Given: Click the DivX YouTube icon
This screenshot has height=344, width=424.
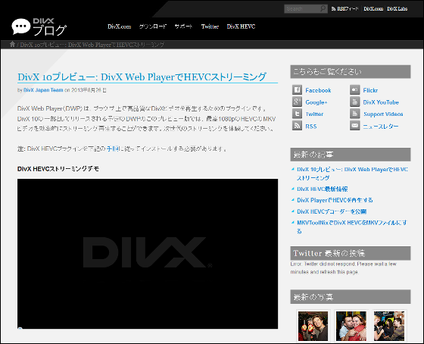Looking at the screenshot, I should point(355,102).
